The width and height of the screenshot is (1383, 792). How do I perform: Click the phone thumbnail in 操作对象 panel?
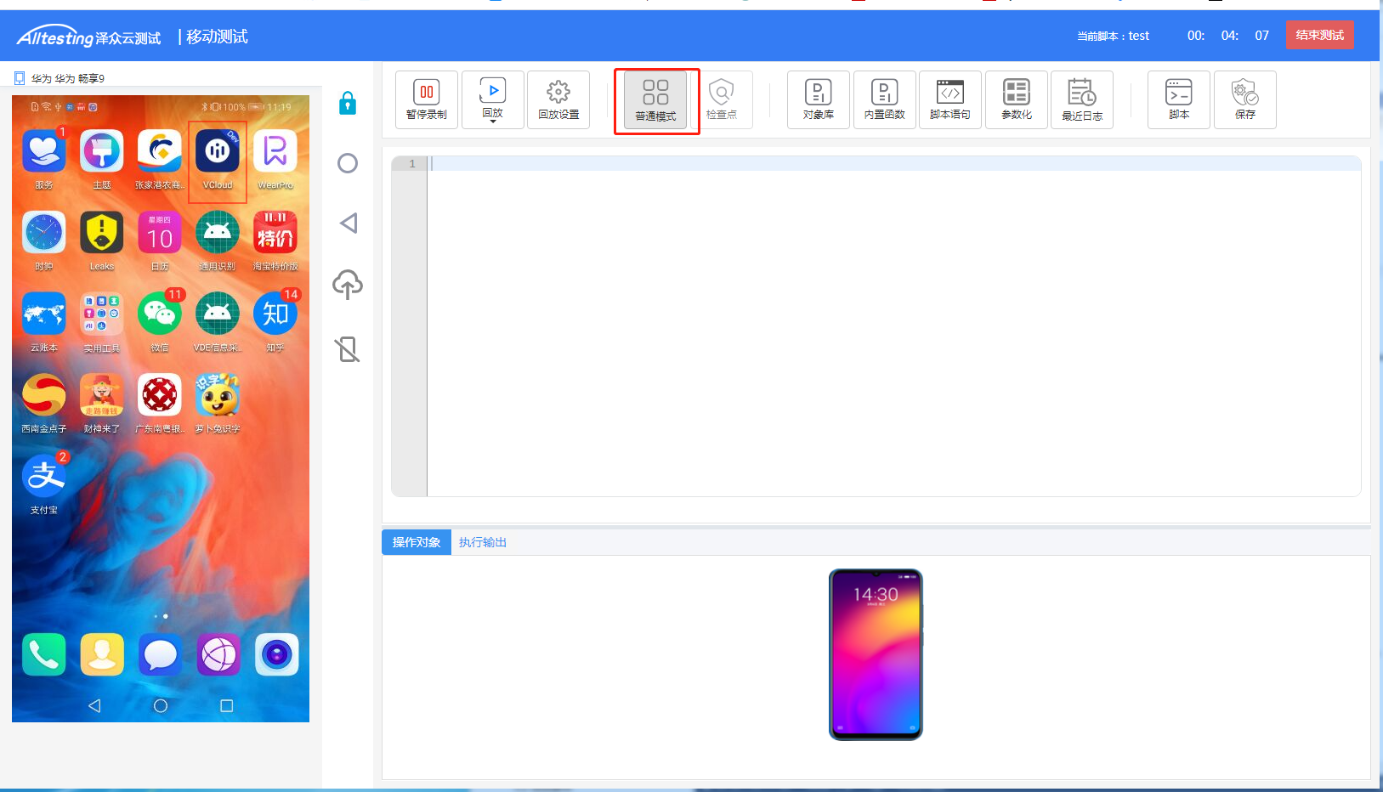coord(876,654)
